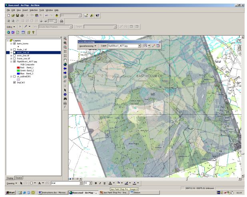Click the Fixed Zoom In icon

coord(65,51)
